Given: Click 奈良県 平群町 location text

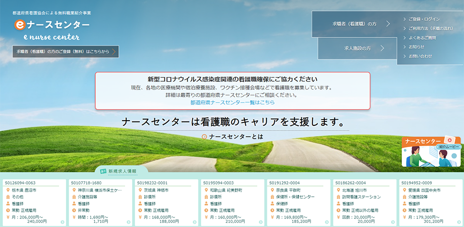Looking at the screenshot, I should pyautogui.click(x=288, y=190).
